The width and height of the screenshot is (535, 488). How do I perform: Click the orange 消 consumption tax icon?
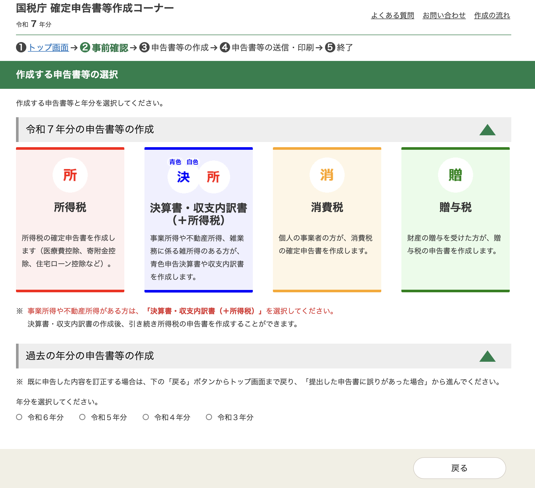(327, 175)
